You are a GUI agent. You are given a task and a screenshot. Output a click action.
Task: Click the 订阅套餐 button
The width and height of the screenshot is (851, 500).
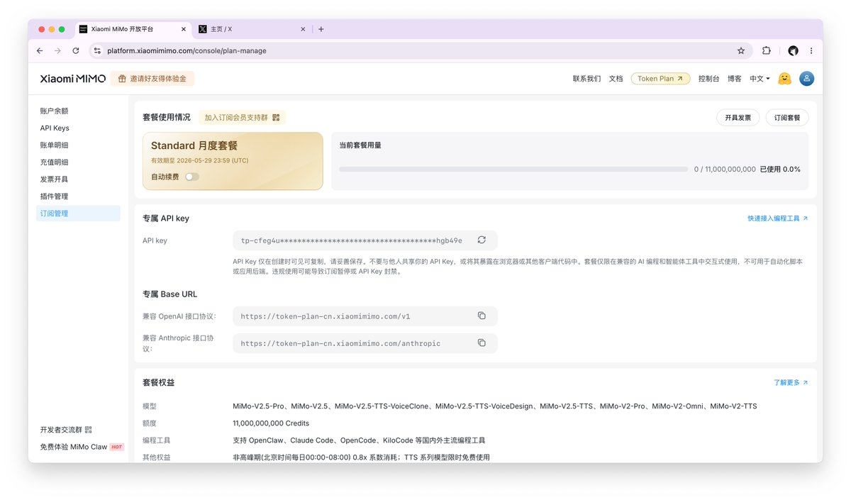pos(787,118)
